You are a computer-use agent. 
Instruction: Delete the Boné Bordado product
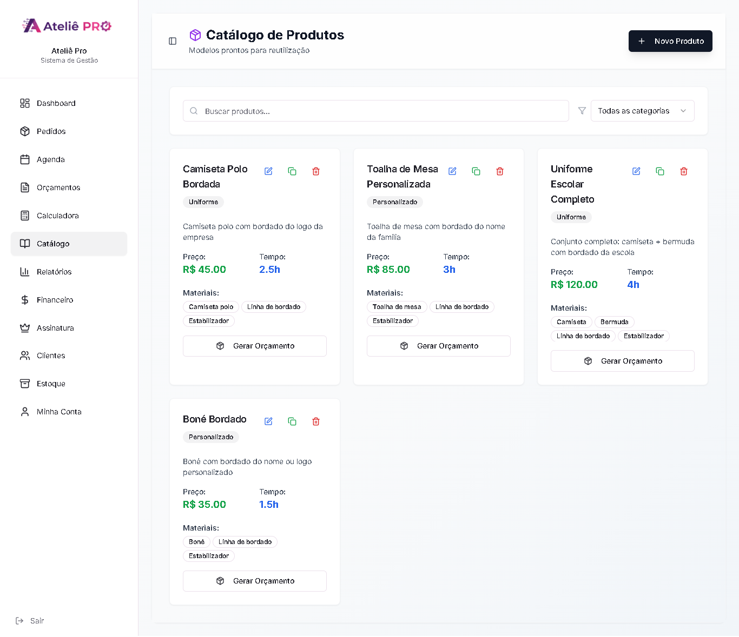point(316,421)
